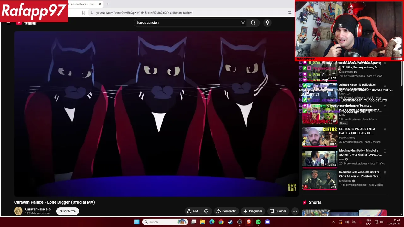Open Windows Start menu
Viewport: 404px width, 227px height.
coord(137,222)
